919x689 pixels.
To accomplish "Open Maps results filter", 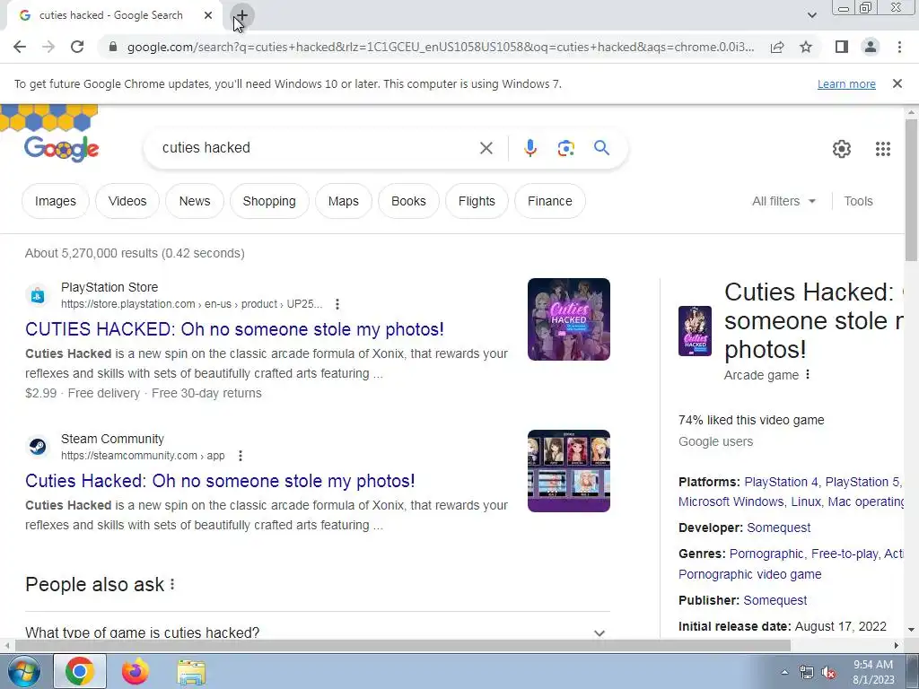I will (344, 201).
